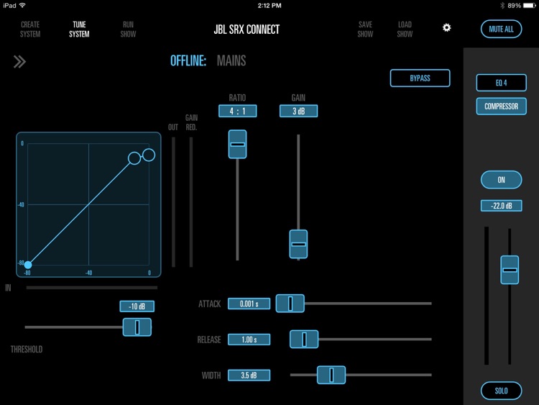This screenshot has width=539, height=405.
Task: Click the Release slider handle
Action: pos(304,340)
